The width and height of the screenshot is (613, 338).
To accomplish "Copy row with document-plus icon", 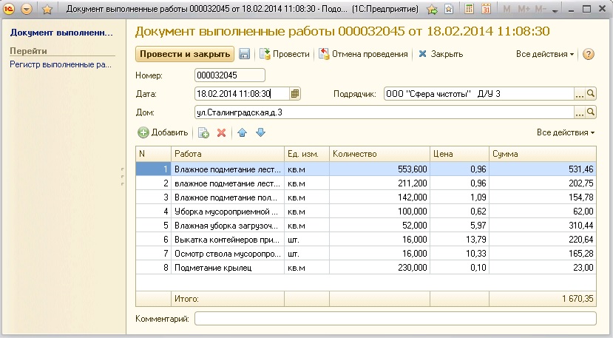I will click(x=203, y=132).
